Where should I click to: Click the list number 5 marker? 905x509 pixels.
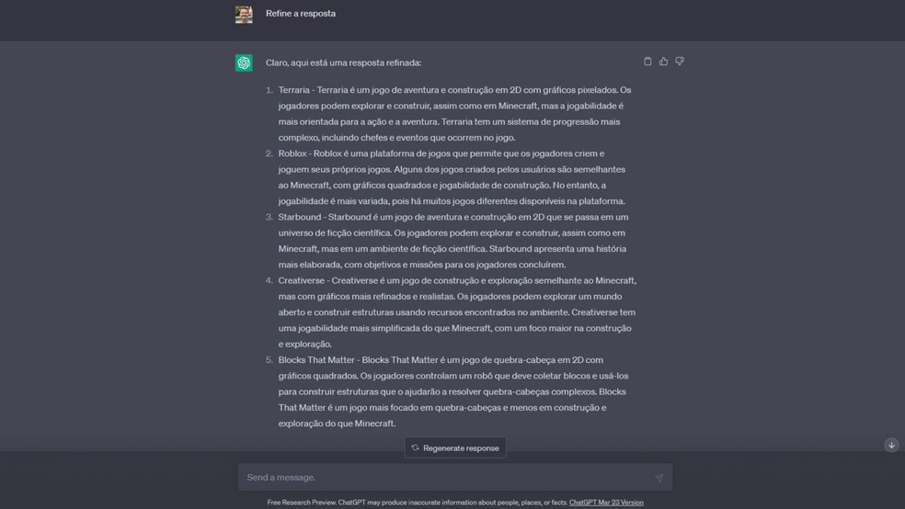[x=269, y=360]
